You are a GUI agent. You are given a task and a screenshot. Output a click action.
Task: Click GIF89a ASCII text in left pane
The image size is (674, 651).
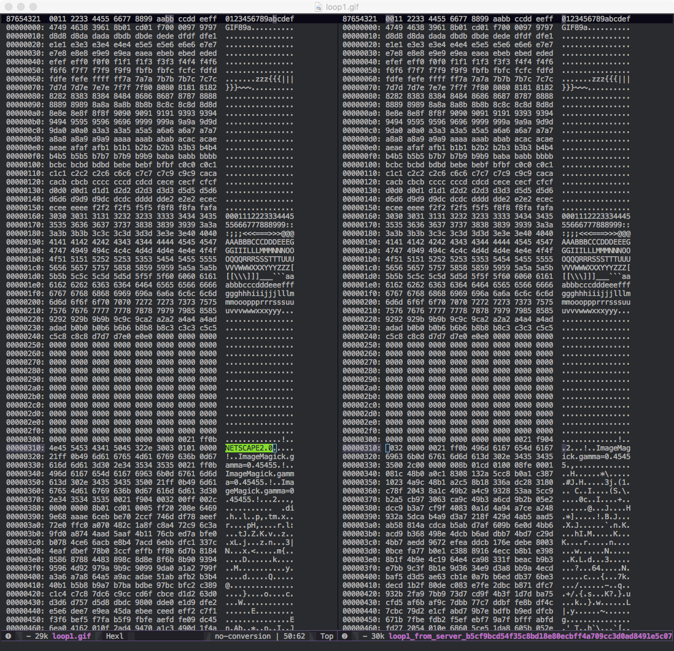pyautogui.click(x=238, y=28)
